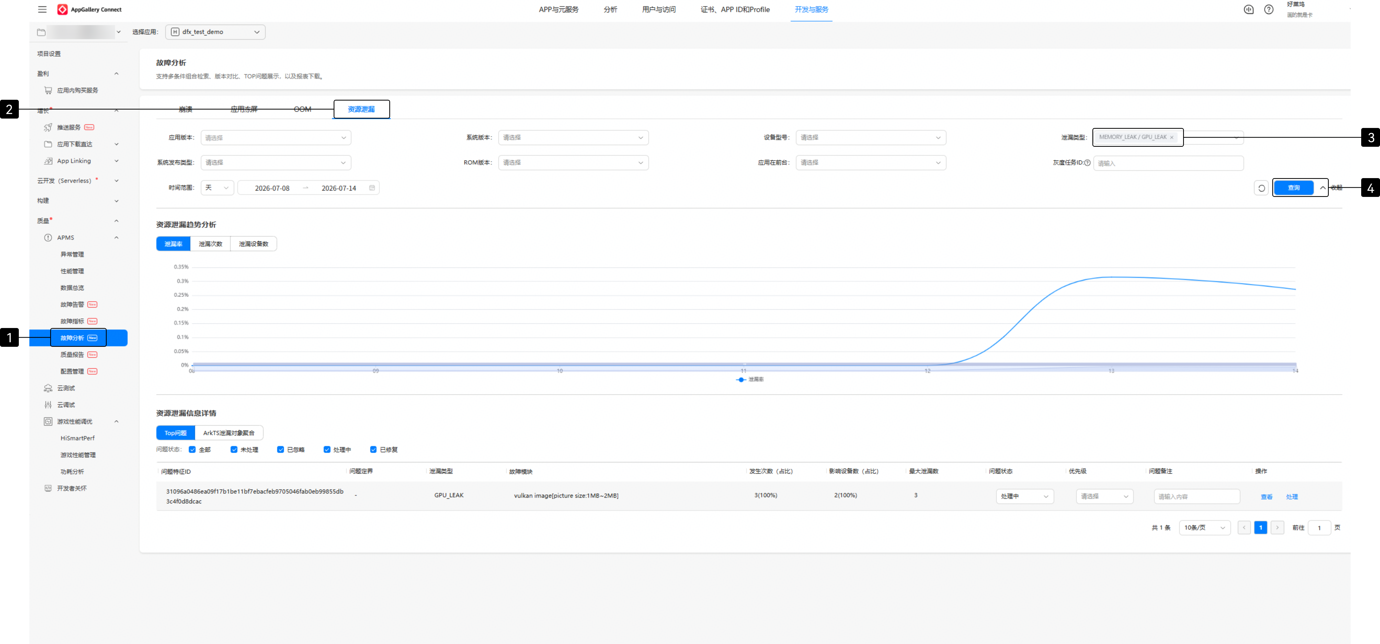Click the reset refresh icon beside 查询
Viewport: 1380px width, 644px height.
click(1262, 188)
